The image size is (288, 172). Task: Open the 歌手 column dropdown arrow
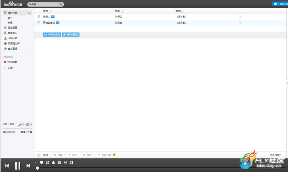[122, 11]
